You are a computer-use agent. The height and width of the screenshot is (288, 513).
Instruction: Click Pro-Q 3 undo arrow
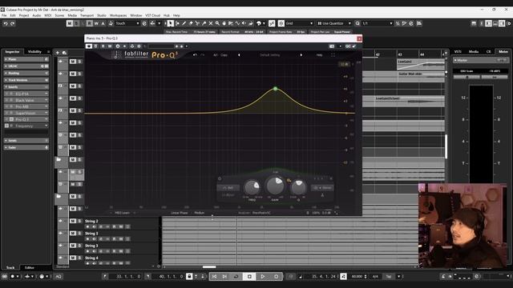coord(195,55)
